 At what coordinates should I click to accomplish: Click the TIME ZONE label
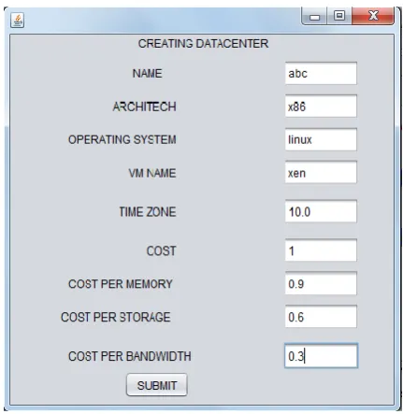coord(148,212)
